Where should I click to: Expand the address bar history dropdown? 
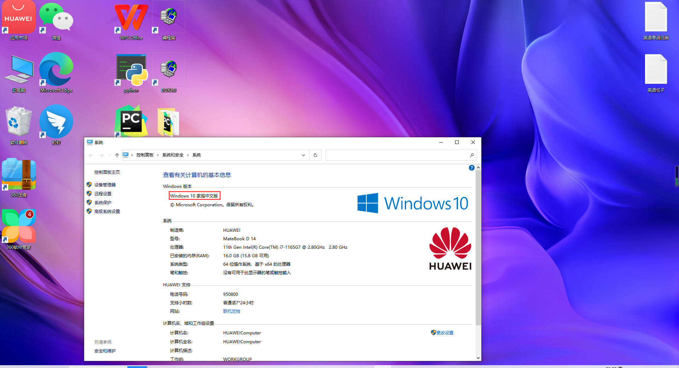[303, 155]
